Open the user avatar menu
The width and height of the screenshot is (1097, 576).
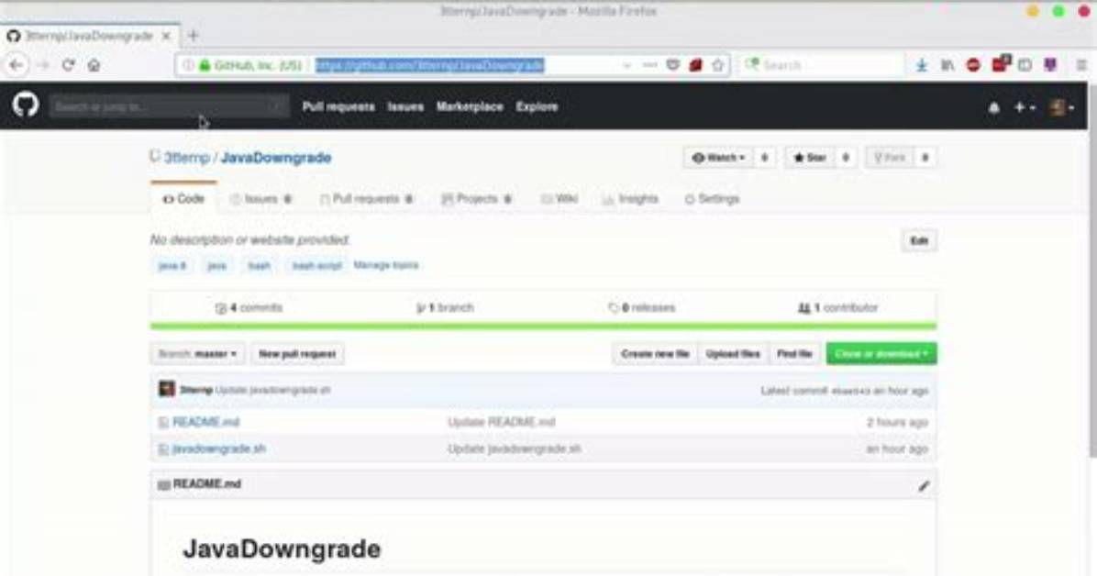pyautogui.click(x=1062, y=107)
